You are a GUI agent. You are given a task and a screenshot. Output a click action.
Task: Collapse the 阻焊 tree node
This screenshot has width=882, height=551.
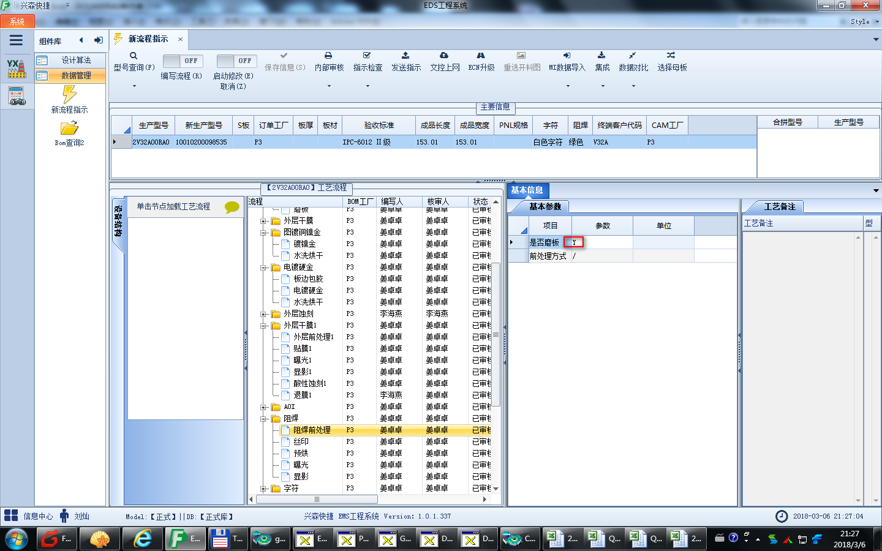[263, 419]
